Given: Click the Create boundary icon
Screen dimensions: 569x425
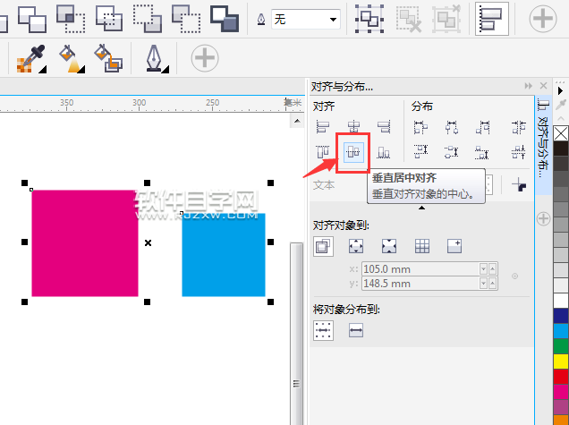Looking at the screenshot, I should pos(225,19).
